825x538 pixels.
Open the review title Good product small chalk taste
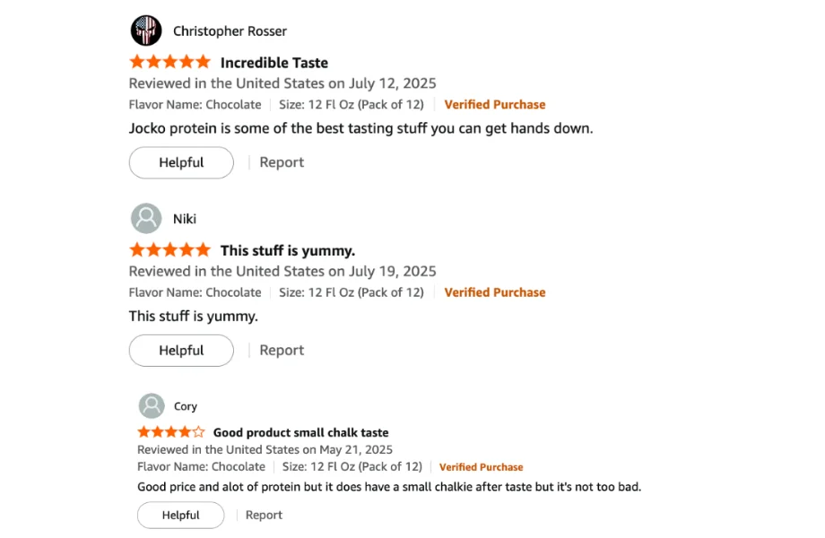[x=300, y=431]
